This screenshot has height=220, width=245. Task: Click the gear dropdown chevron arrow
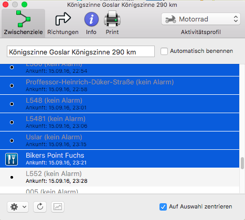[x=25, y=207]
